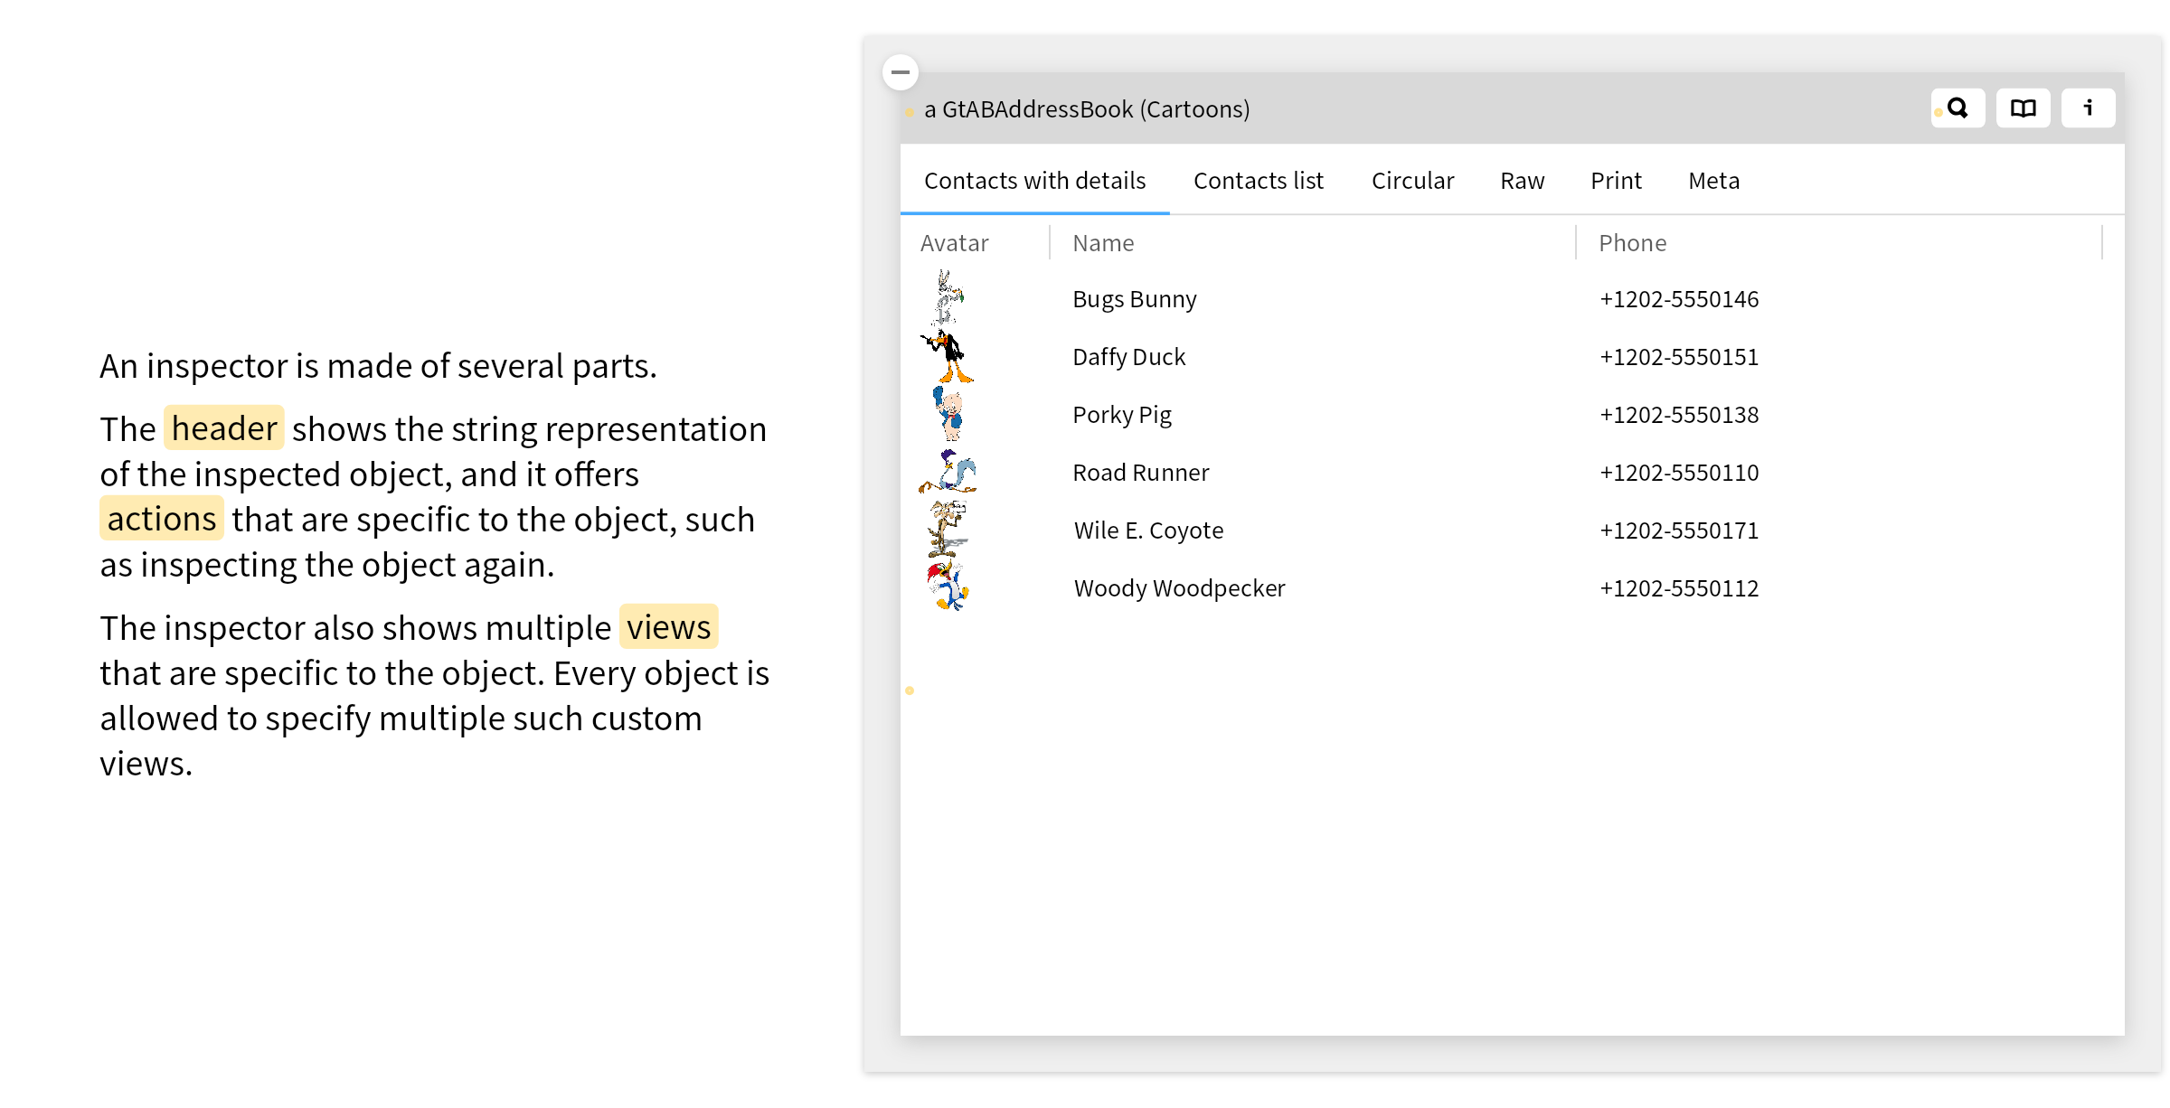Click the magnifier inspect icon in header

point(1958,108)
